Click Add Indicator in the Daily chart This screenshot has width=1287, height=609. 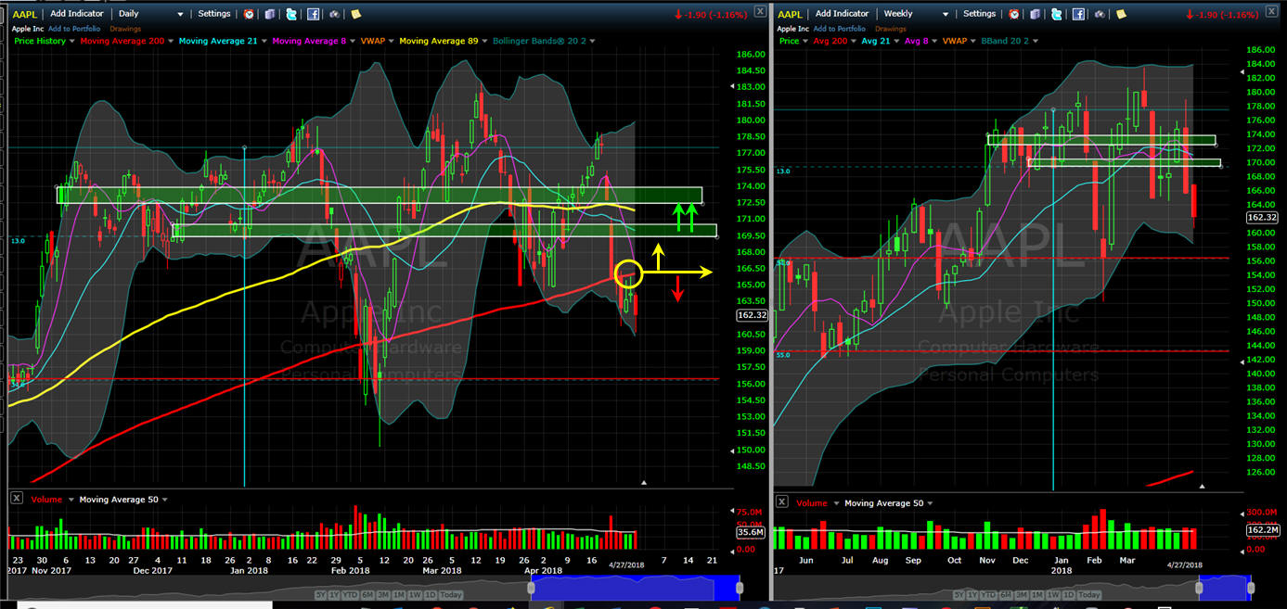click(77, 14)
